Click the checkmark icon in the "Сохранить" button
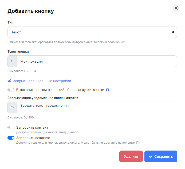 click(x=151, y=157)
